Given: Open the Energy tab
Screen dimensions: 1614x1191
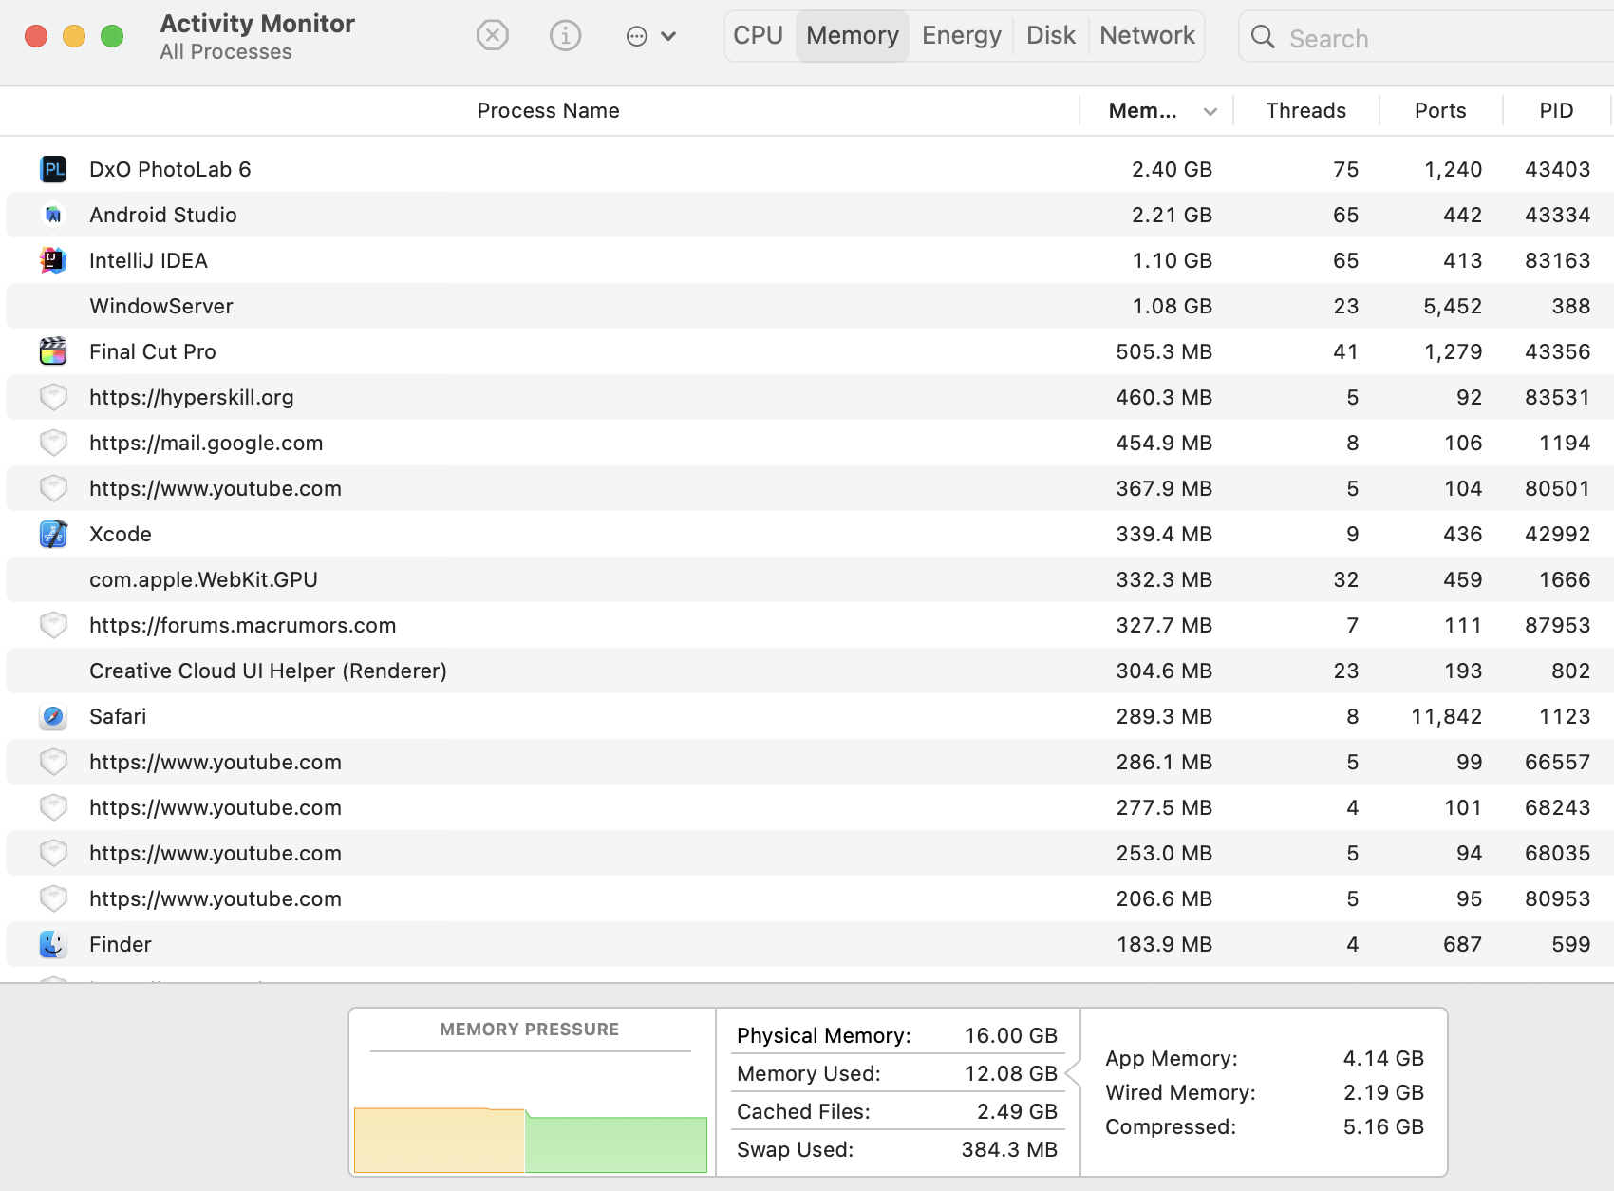Looking at the screenshot, I should point(962,36).
